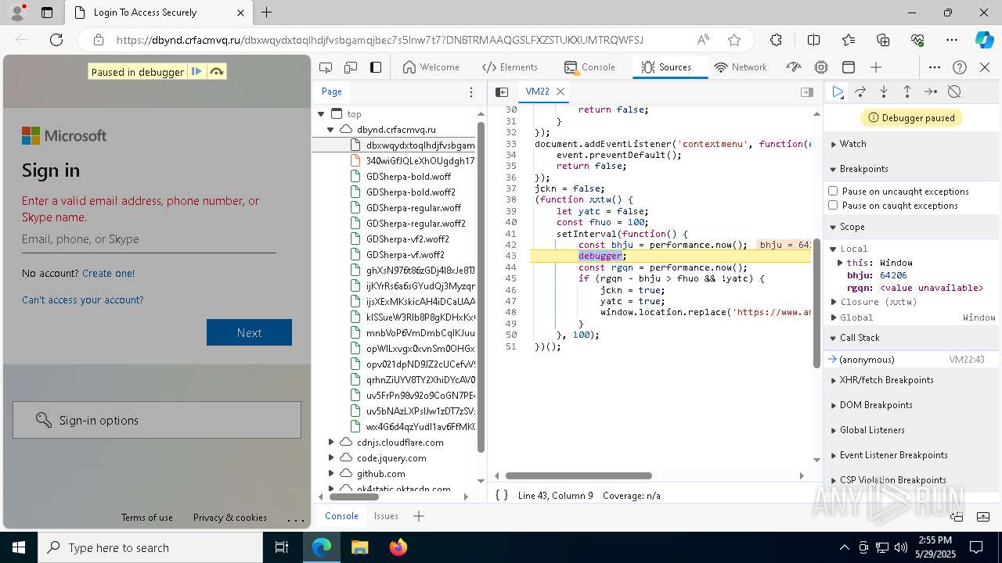Open Application tool icon

(x=849, y=67)
